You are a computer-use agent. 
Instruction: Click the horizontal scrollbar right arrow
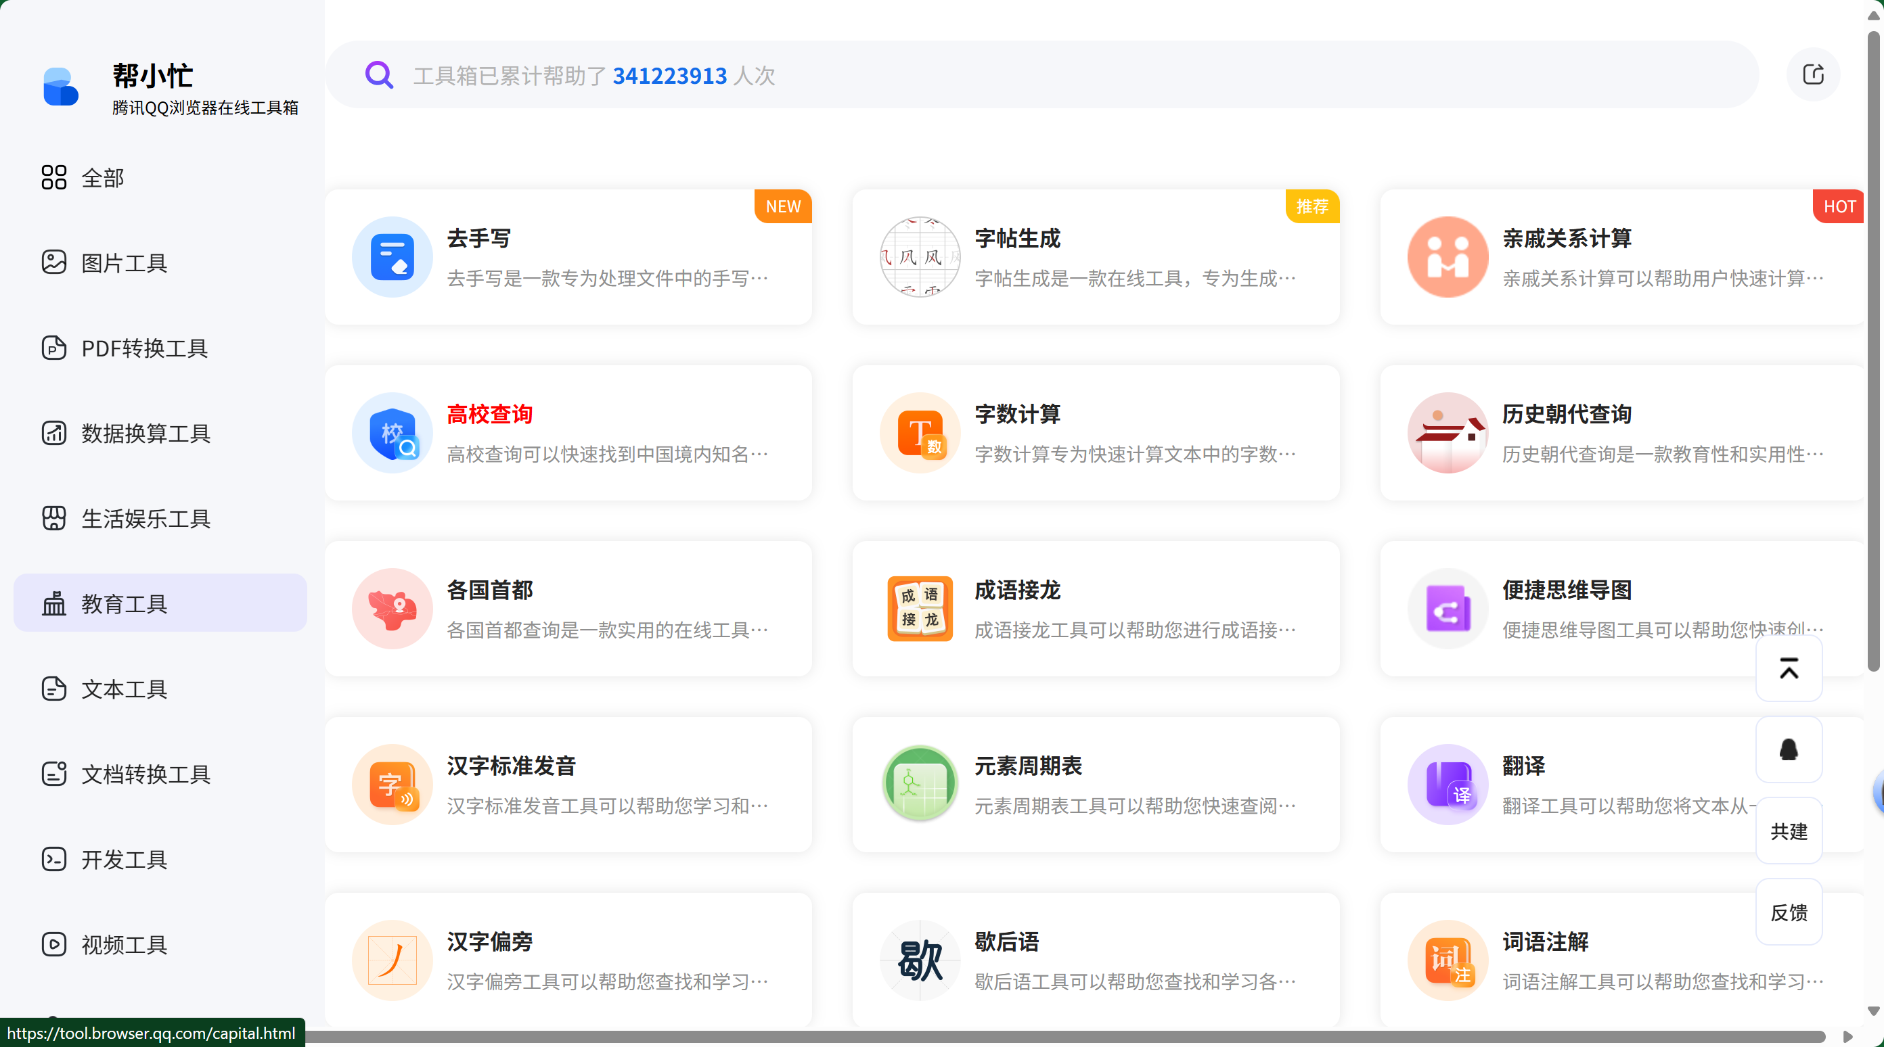1847,1037
